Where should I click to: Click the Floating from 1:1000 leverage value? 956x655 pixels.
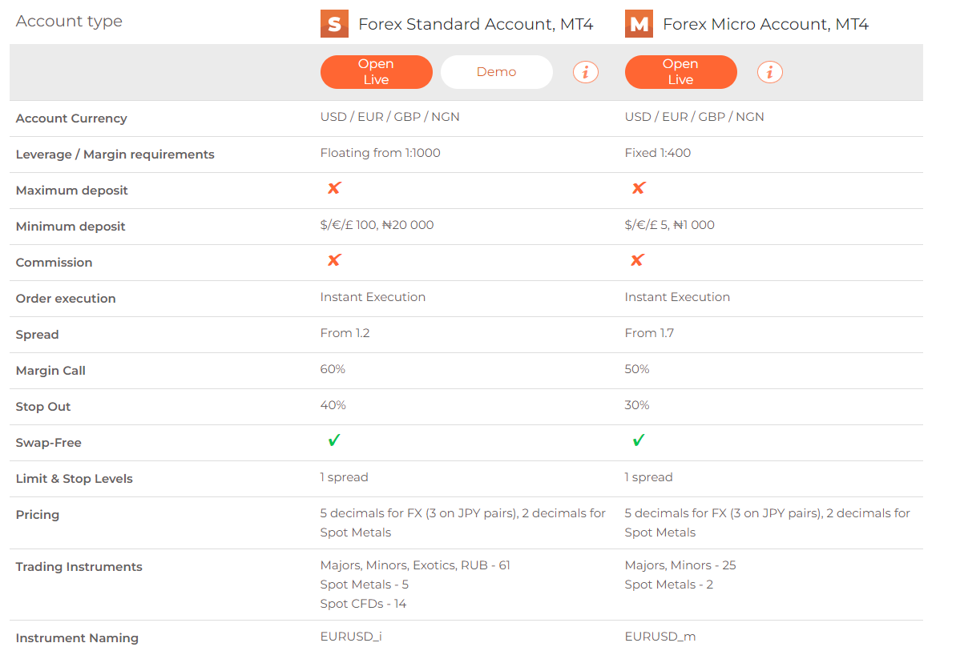[381, 152]
